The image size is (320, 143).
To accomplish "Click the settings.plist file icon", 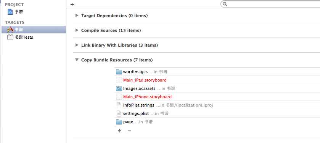I will pos(119,113).
